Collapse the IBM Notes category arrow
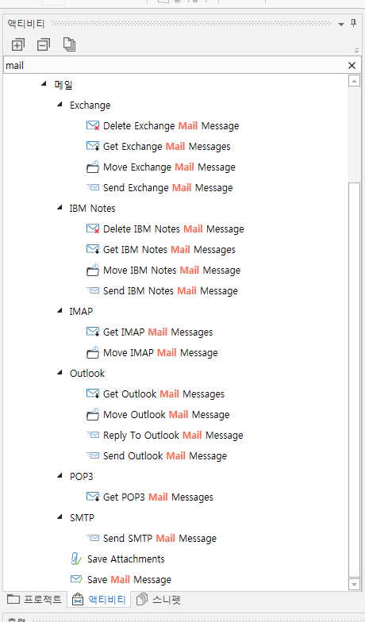This screenshot has width=365, height=622. click(60, 207)
